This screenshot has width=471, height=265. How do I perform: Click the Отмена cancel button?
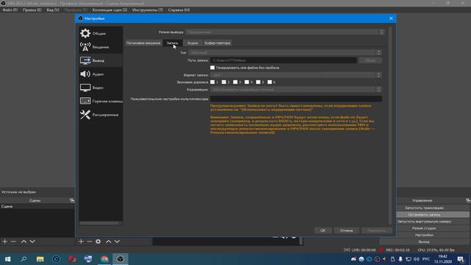[347, 230]
